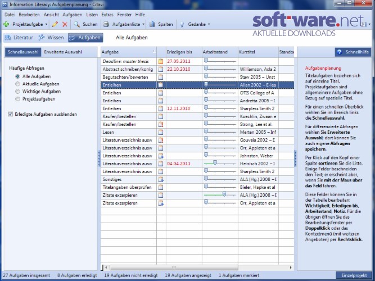Open Aufgabenliste dropdown arrow
This screenshot has height=281, width=375.
click(x=143, y=24)
